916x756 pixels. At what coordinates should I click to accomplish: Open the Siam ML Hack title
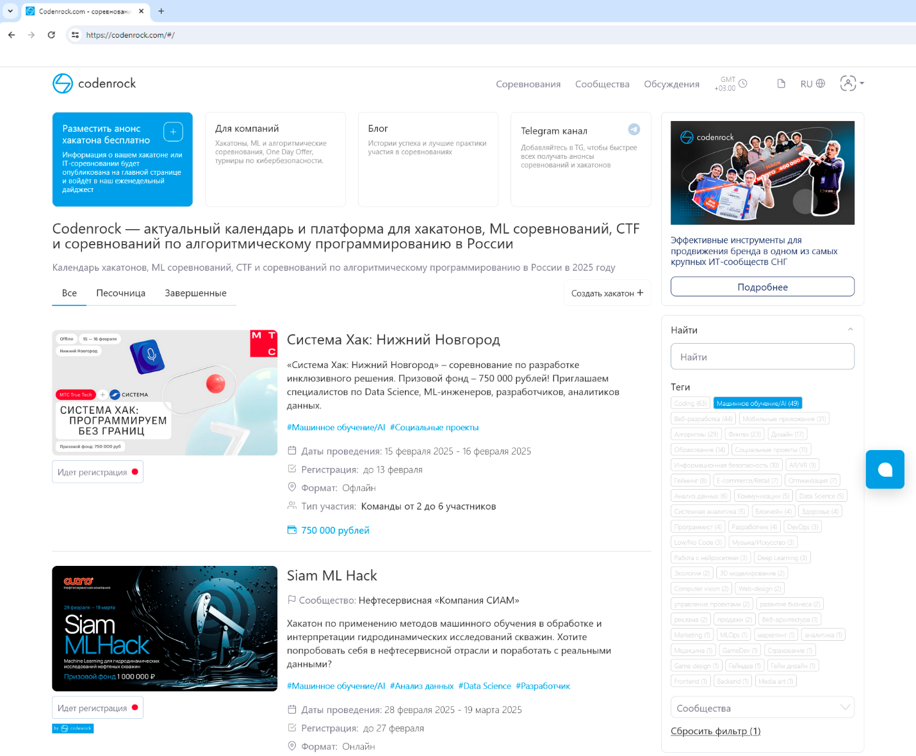coord(332,575)
